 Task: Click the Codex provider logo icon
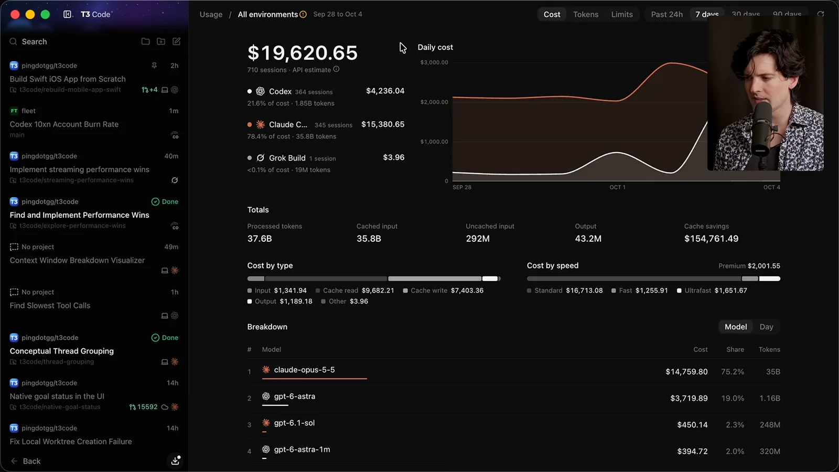click(x=260, y=91)
